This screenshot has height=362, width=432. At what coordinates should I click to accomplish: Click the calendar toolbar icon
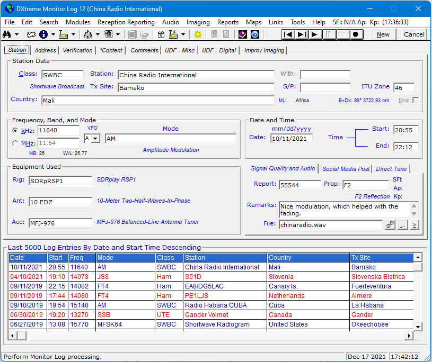[x=161, y=34]
